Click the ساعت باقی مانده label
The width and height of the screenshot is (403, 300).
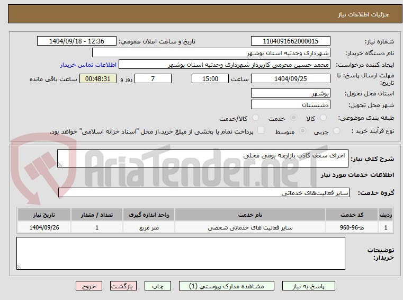point(53,79)
